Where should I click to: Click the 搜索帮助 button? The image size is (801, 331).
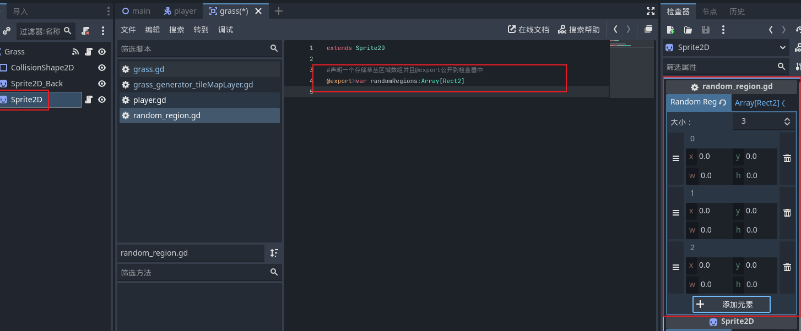[x=579, y=30]
